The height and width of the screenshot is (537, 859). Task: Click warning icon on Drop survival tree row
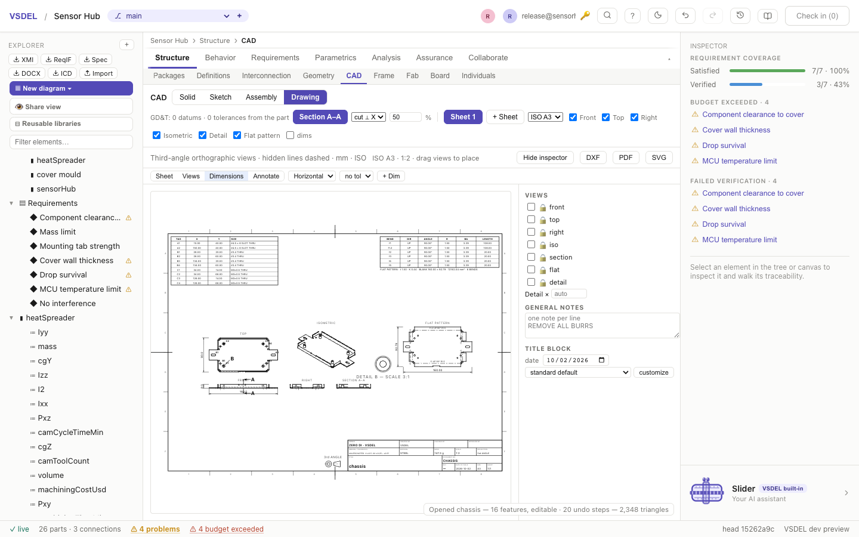(128, 275)
